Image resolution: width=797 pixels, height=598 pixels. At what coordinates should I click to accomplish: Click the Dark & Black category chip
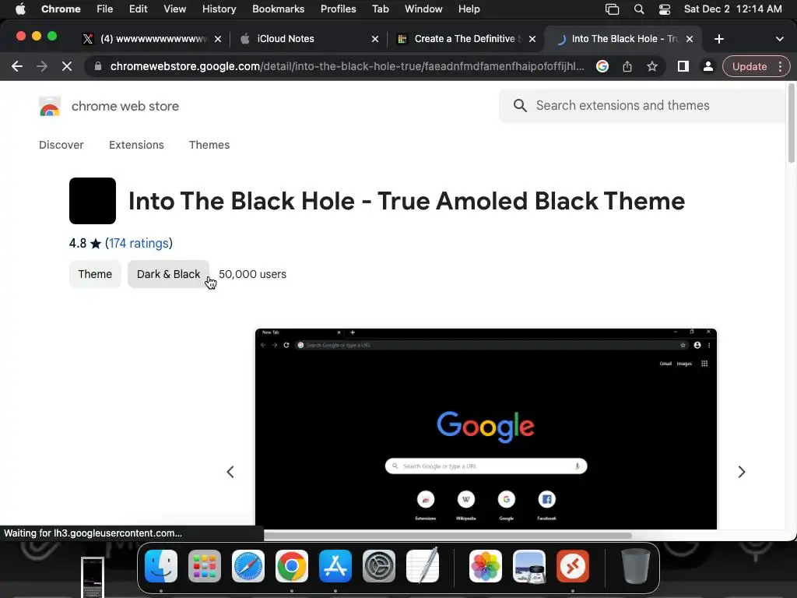coord(168,274)
